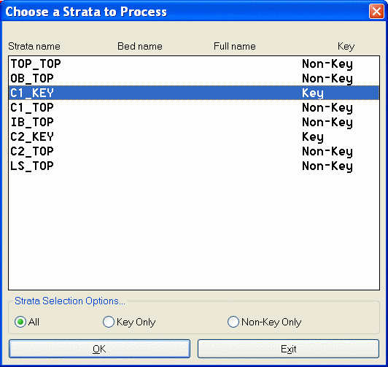The image size is (388, 367).
Task: Select the LS_TOP strata row
Action: tap(194, 166)
